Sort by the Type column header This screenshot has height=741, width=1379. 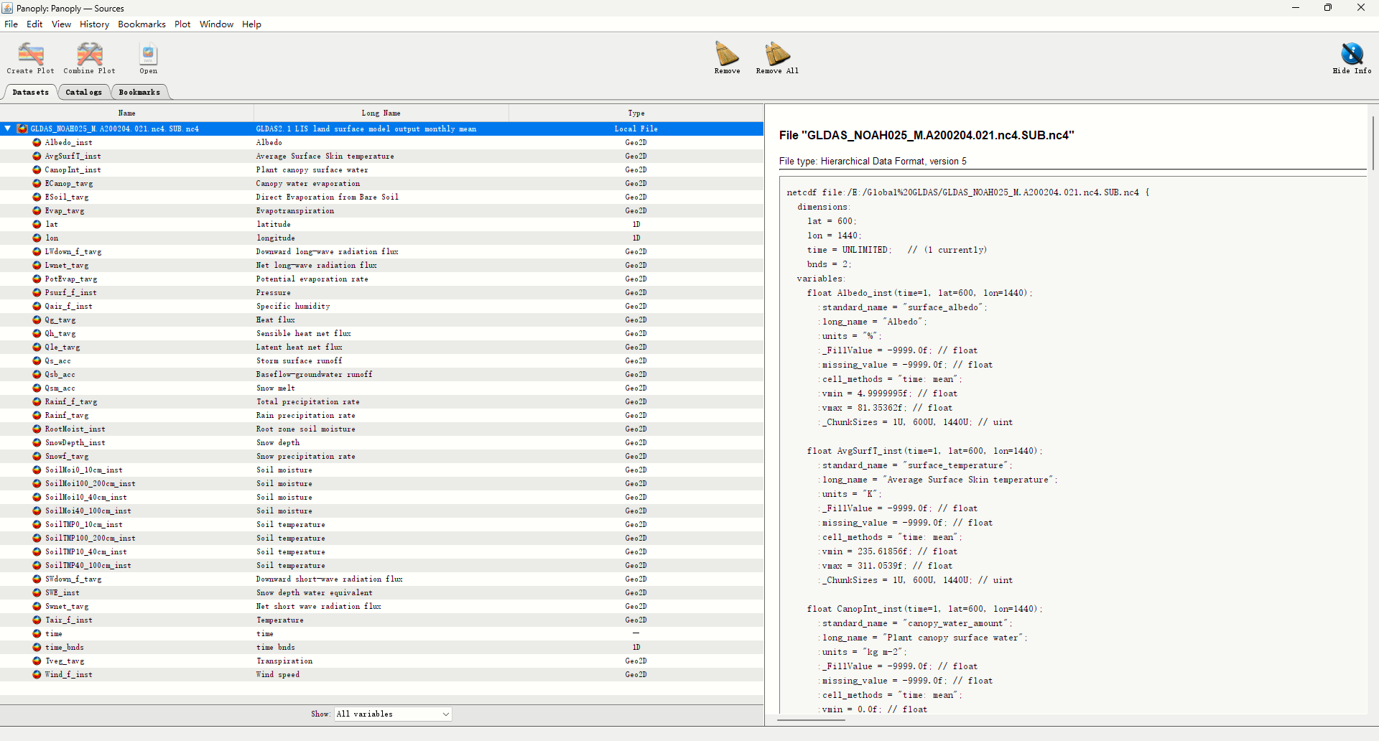click(636, 113)
